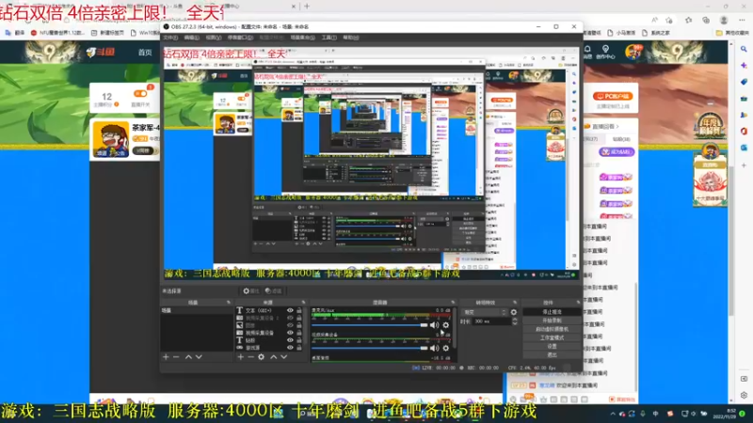Click the transition duration 300 ms field

(x=490, y=321)
